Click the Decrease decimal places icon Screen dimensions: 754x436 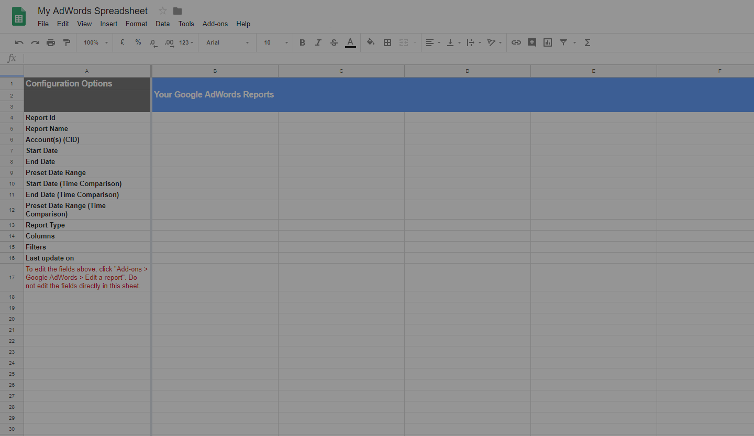(x=153, y=42)
